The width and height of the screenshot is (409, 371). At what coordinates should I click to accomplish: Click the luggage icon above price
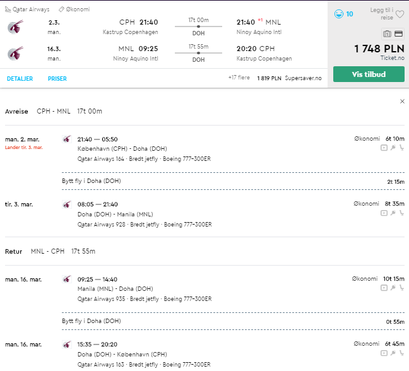point(387,33)
